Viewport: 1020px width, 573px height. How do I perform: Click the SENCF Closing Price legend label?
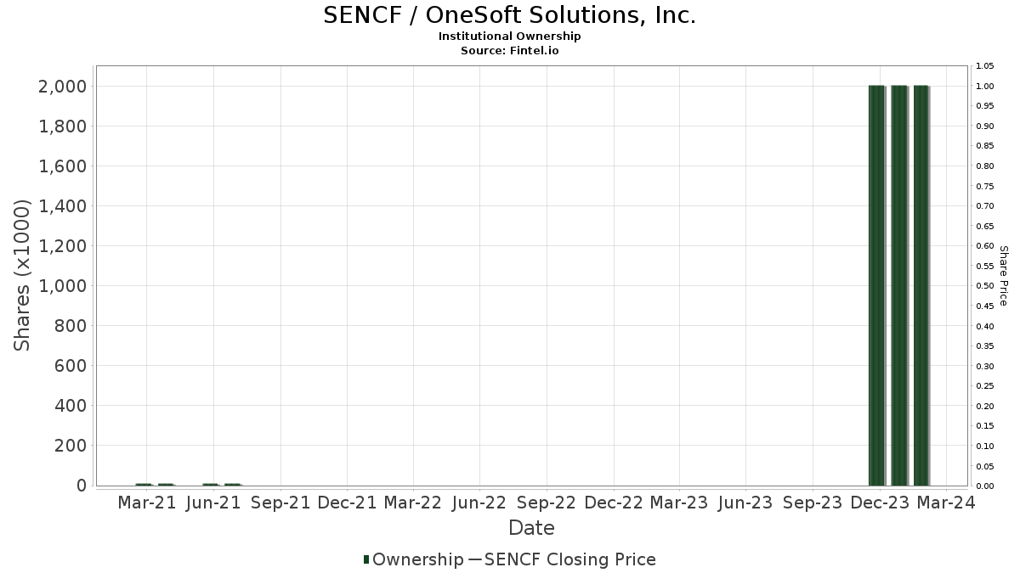point(569,559)
